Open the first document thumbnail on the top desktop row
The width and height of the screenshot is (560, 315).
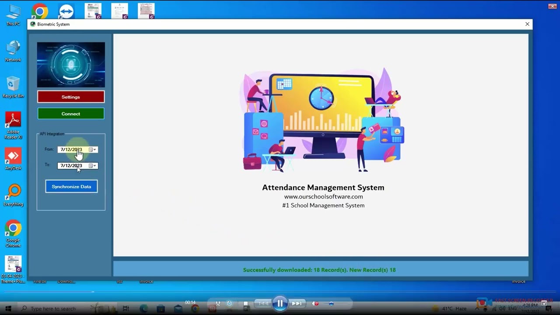tap(93, 11)
